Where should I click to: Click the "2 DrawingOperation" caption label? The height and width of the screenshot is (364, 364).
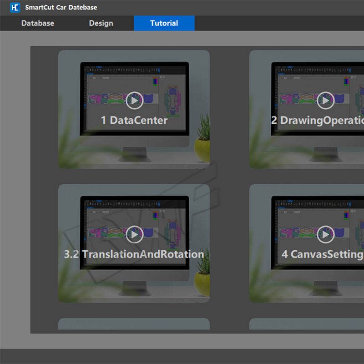318,120
